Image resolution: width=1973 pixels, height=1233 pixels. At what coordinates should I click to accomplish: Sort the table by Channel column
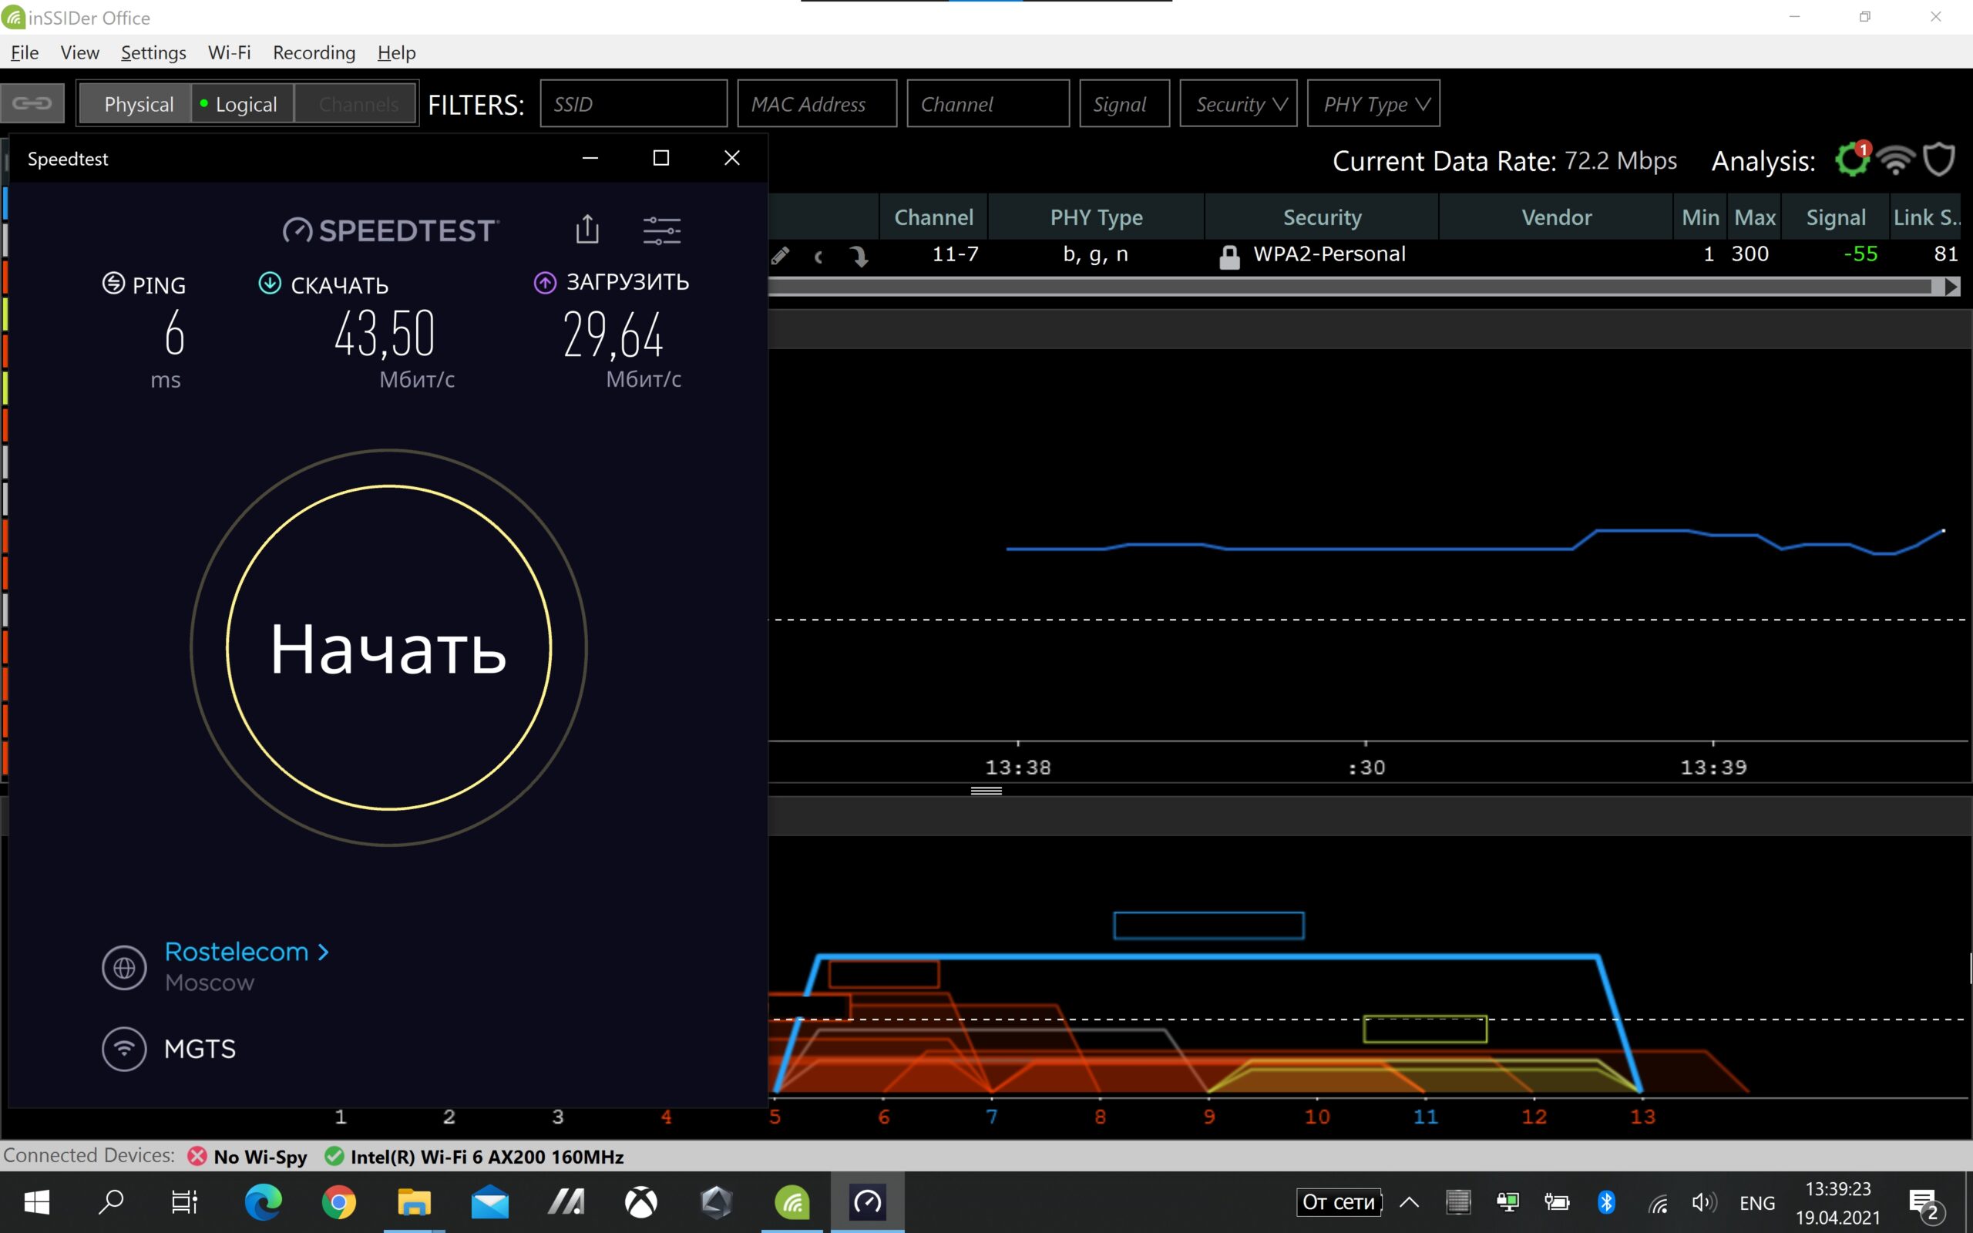(933, 217)
